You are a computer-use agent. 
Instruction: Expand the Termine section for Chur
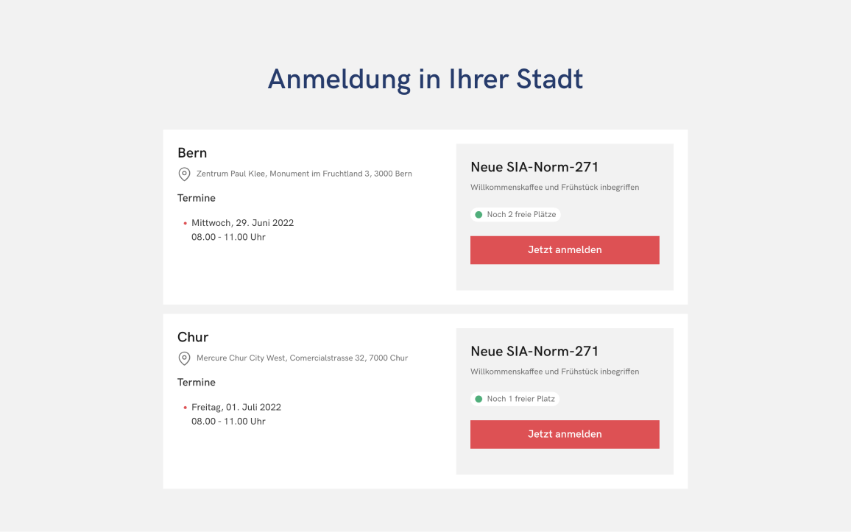pyautogui.click(x=197, y=382)
